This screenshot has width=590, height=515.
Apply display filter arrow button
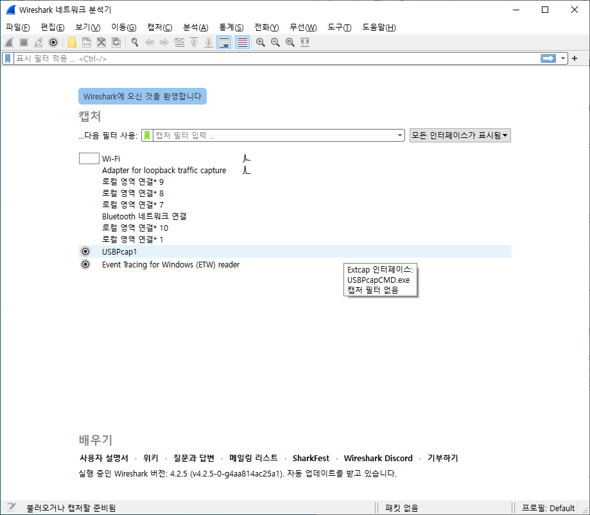(x=548, y=58)
